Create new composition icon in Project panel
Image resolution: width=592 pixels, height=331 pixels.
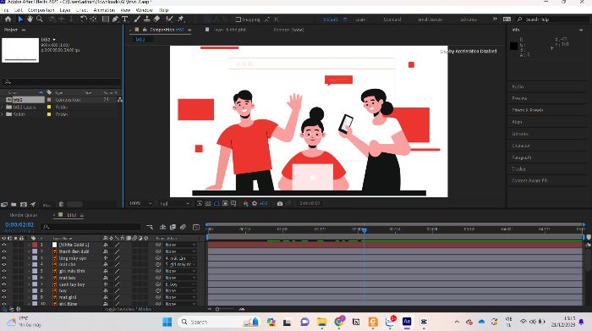24,204
